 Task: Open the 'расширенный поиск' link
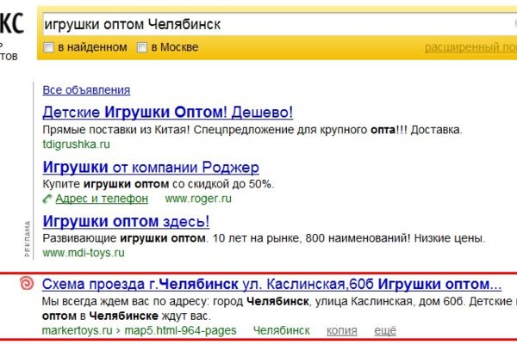(470, 47)
